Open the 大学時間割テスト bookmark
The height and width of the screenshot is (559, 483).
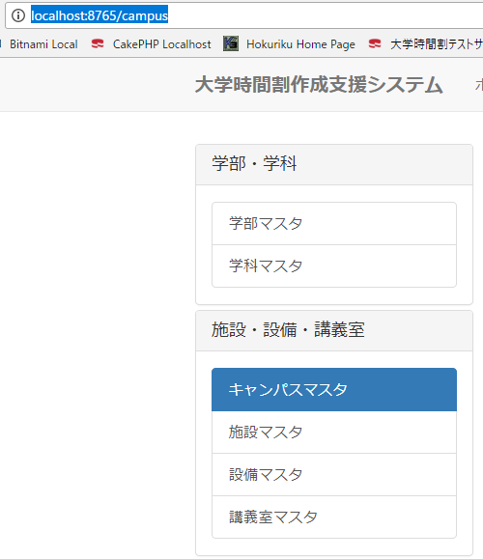click(x=437, y=44)
